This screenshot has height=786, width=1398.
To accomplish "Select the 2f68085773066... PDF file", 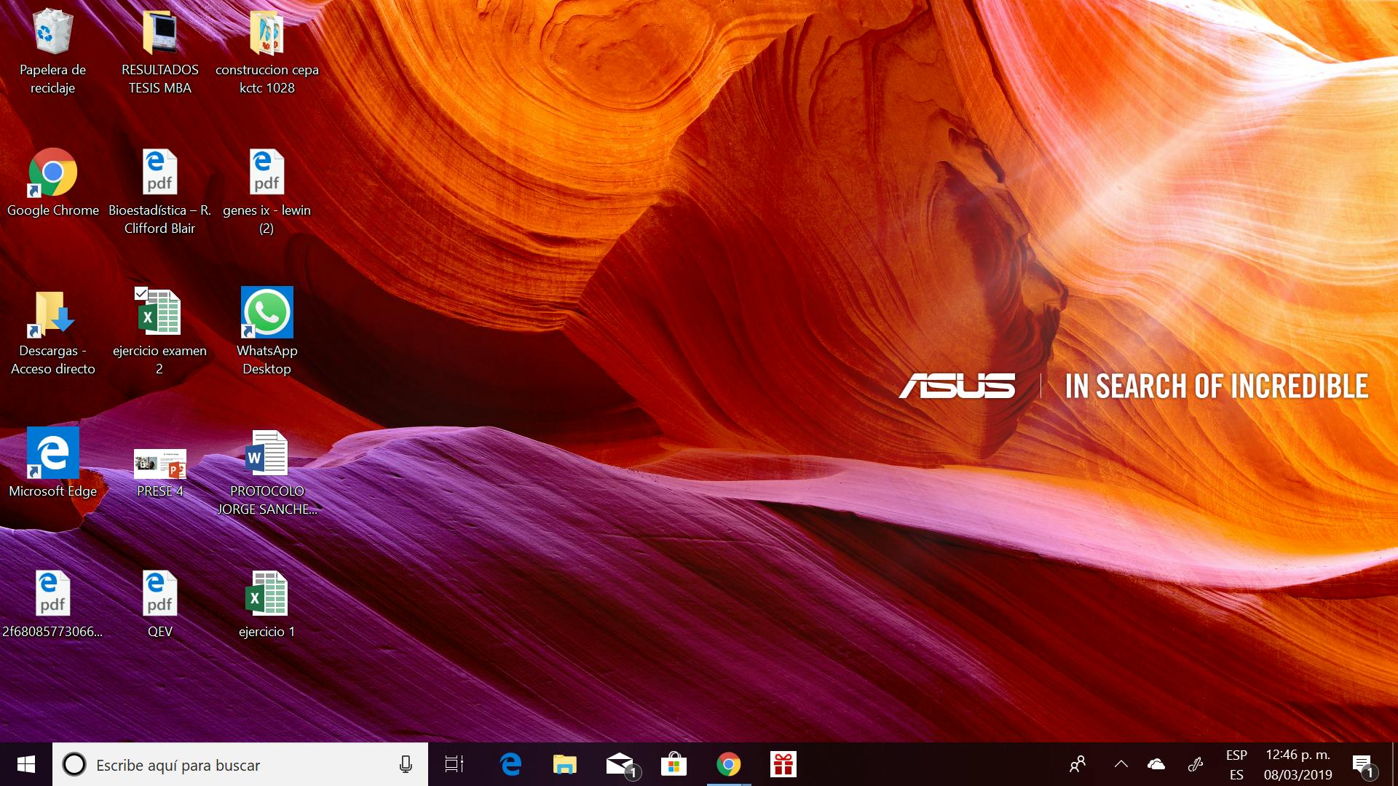I will point(52,603).
